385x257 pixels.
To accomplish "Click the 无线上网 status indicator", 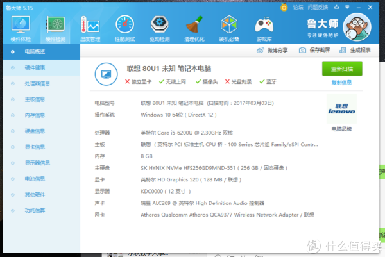I will pyautogui.click(x=173, y=81).
